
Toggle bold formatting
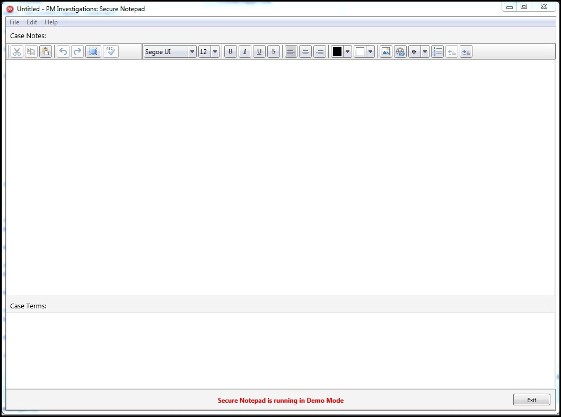230,51
